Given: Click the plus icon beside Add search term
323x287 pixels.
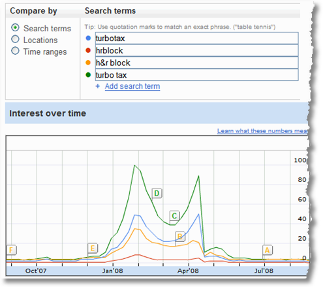Looking at the screenshot, I should [98, 86].
